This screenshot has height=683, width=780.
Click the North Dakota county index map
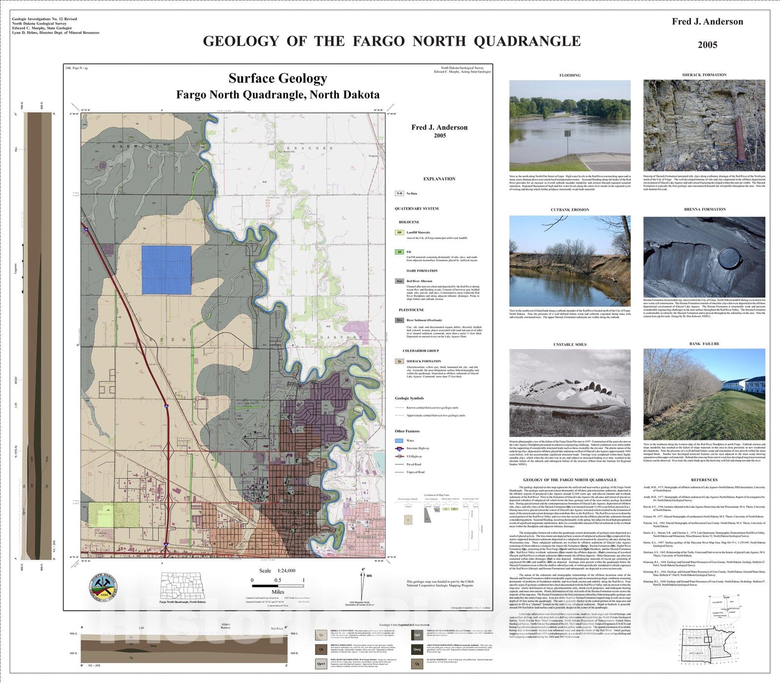[x=182, y=585]
